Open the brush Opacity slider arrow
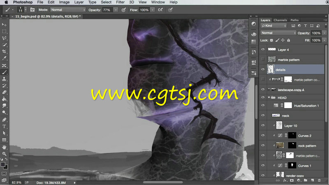The height and width of the screenshot is (185, 329). tap(116, 9)
